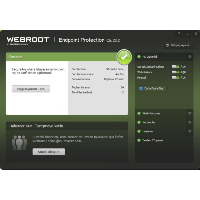Click the Şimdi Okuyun button
The width and height of the screenshot is (200, 200).
coord(49,152)
